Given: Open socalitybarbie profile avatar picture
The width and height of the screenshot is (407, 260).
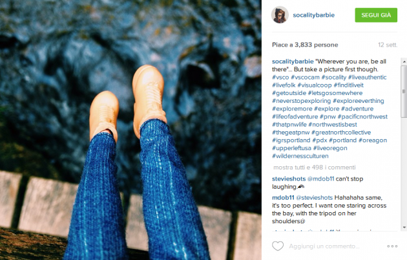Looking at the screenshot, I should 280,15.
